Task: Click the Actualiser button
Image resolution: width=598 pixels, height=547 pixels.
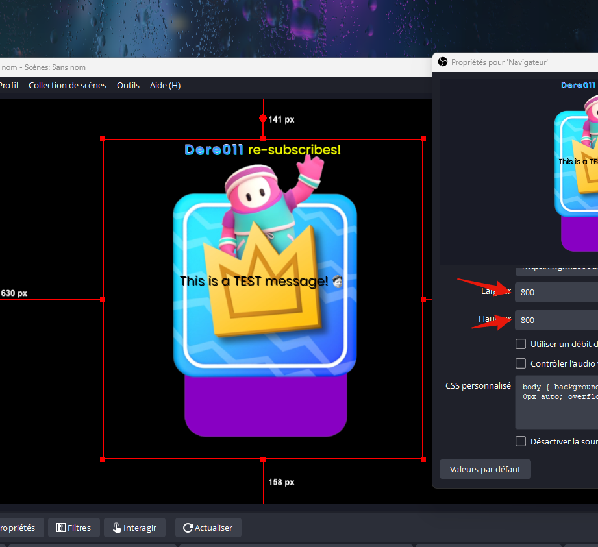Action: (x=208, y=528)
